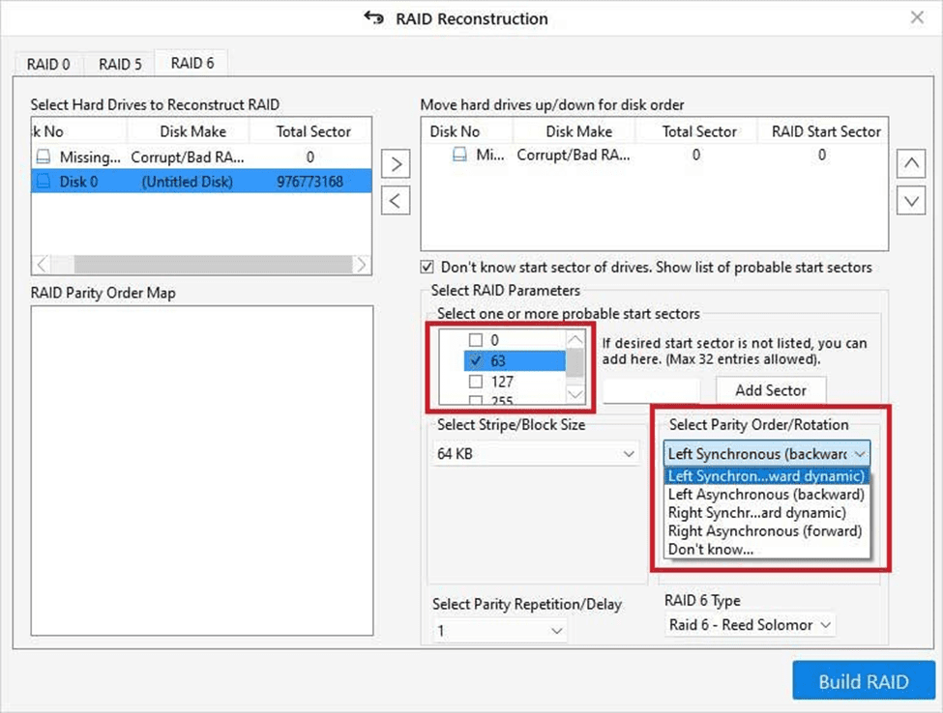
Task: Click Total Sector header in disk order list
Action: (x=699, y=131)
